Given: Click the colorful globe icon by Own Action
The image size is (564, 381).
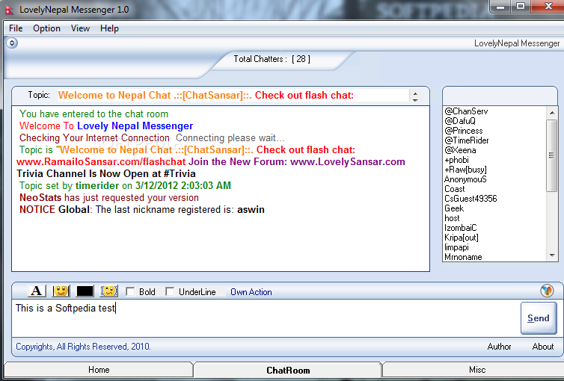Looking at the screenshot, I should [x=547, y=291].
